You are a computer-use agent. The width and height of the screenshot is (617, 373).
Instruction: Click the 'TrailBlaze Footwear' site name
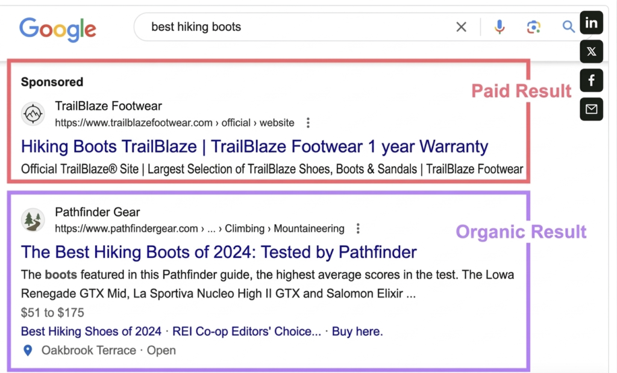[x=108, y=106]
